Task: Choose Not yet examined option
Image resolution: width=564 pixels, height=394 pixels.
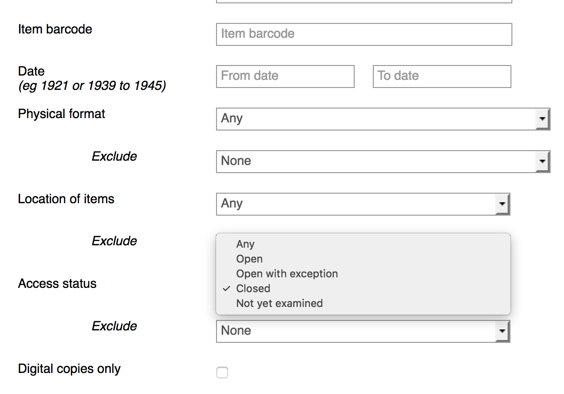Action: (x=280, y=304)
